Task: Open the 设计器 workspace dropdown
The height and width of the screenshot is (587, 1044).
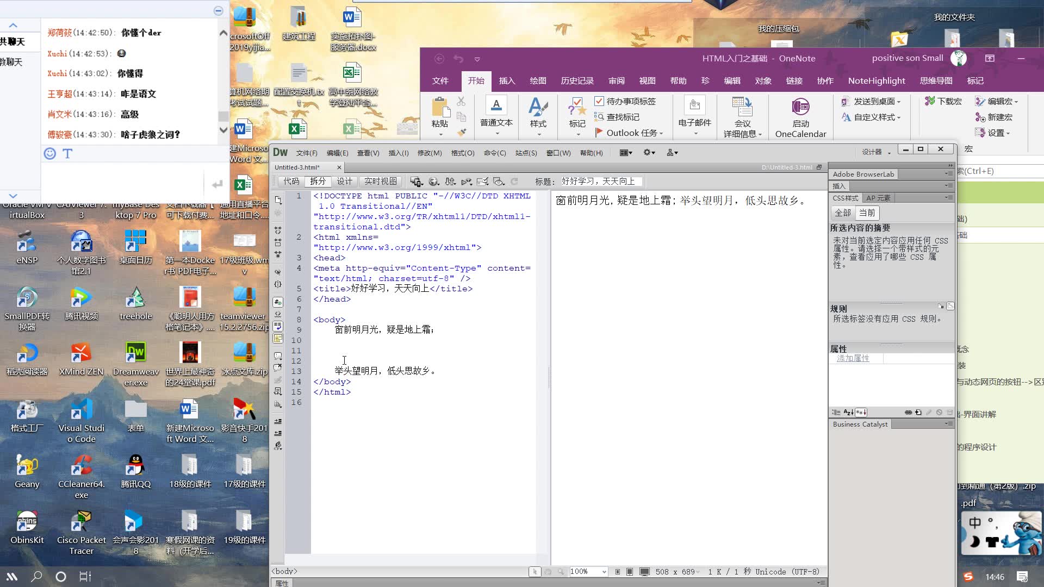Action: coord(874,152)
